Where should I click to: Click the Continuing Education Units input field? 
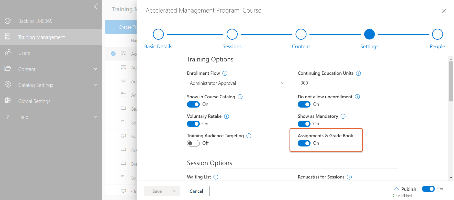pos(348,83)
